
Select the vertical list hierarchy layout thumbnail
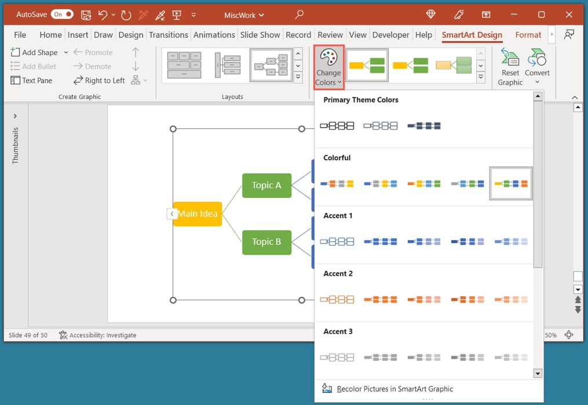[228, 65]
